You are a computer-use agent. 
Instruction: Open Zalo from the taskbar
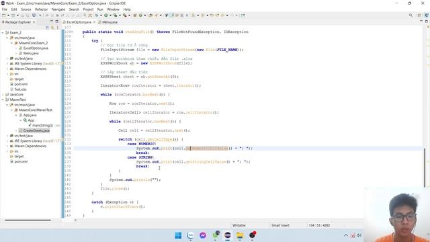(x=191, y=235)
